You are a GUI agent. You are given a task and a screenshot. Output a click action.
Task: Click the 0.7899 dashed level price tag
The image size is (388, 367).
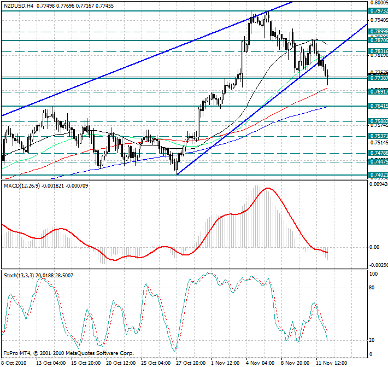(x=378, y=32)
